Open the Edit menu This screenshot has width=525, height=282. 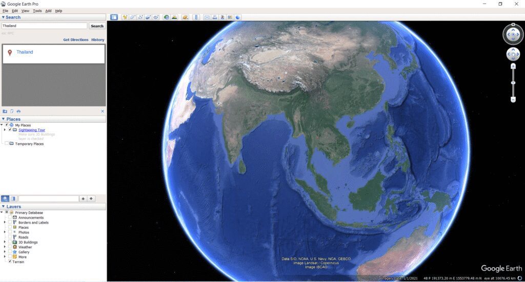tap(15, 11)
